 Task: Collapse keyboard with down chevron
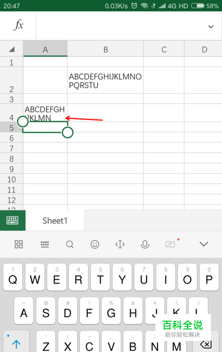[x=204, y=244]
